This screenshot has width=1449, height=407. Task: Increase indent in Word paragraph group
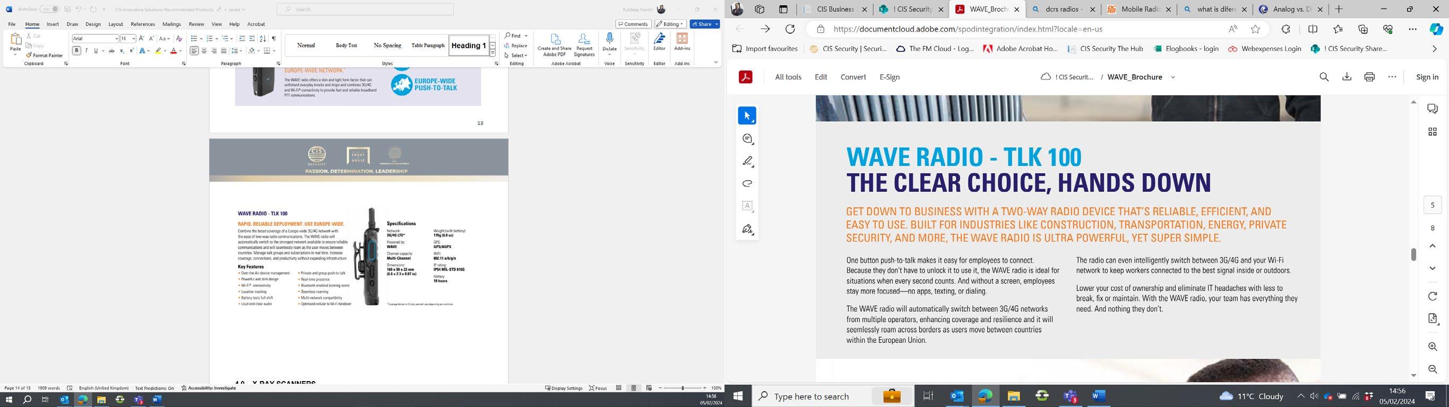[x=252, y=38]
